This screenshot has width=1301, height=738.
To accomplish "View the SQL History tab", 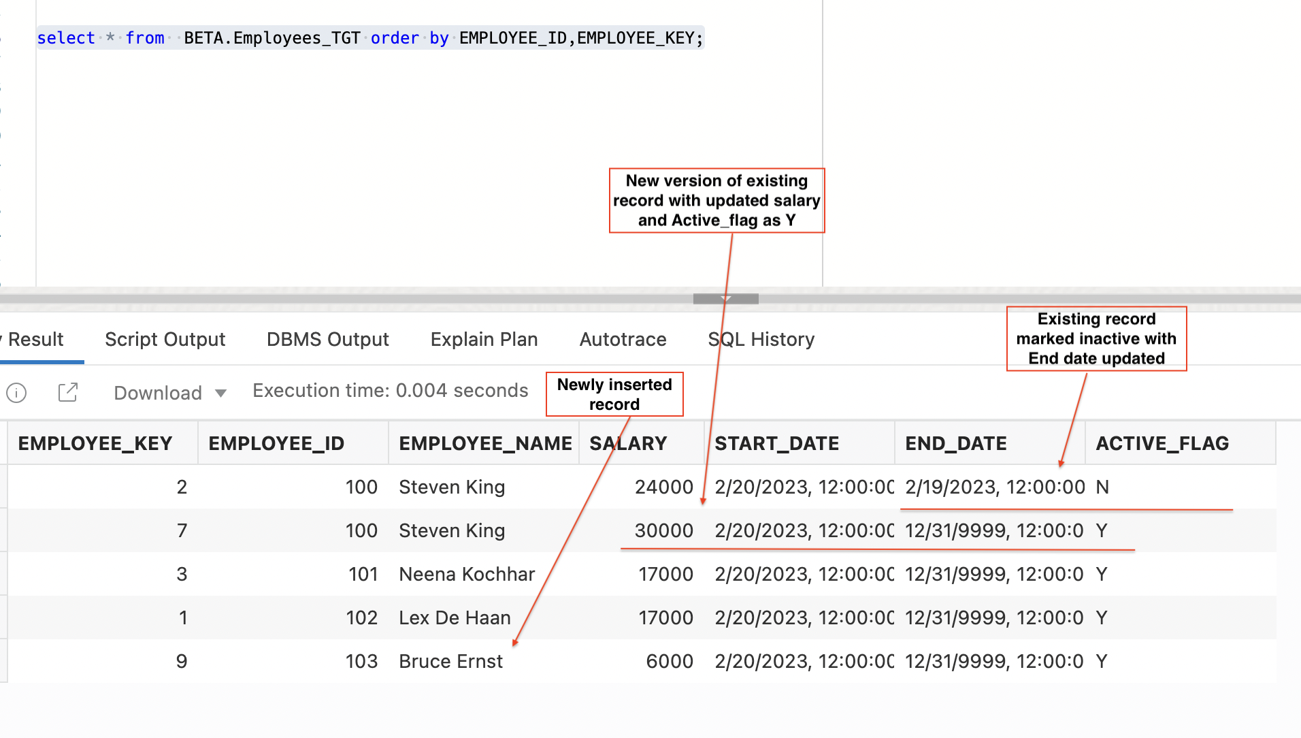I will click(x=761, y=339).
